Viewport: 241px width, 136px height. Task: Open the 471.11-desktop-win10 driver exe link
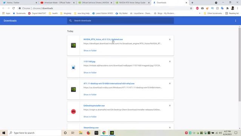point(109,83)
